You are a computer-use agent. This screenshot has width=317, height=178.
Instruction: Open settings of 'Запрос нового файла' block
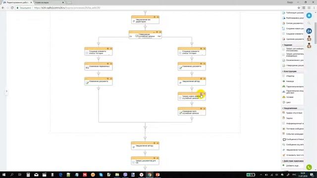tap(201, 93)
